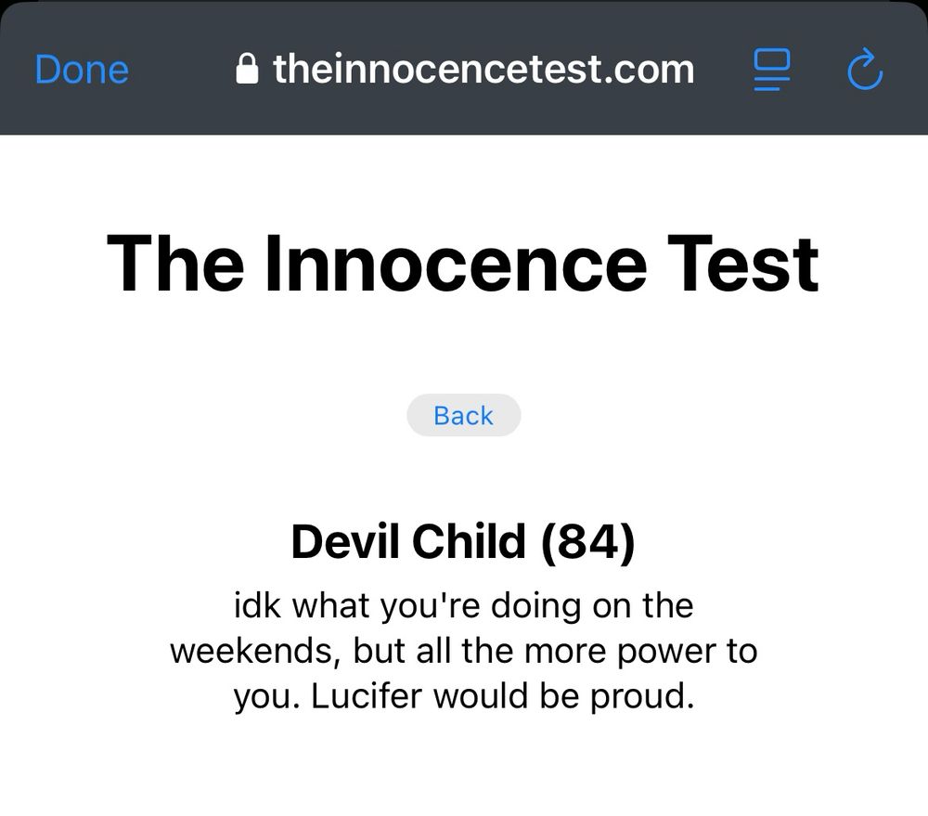928x816 pixels.
Task: Select the theinnocencetest.com address text
Action: click(x=483, y=69)
